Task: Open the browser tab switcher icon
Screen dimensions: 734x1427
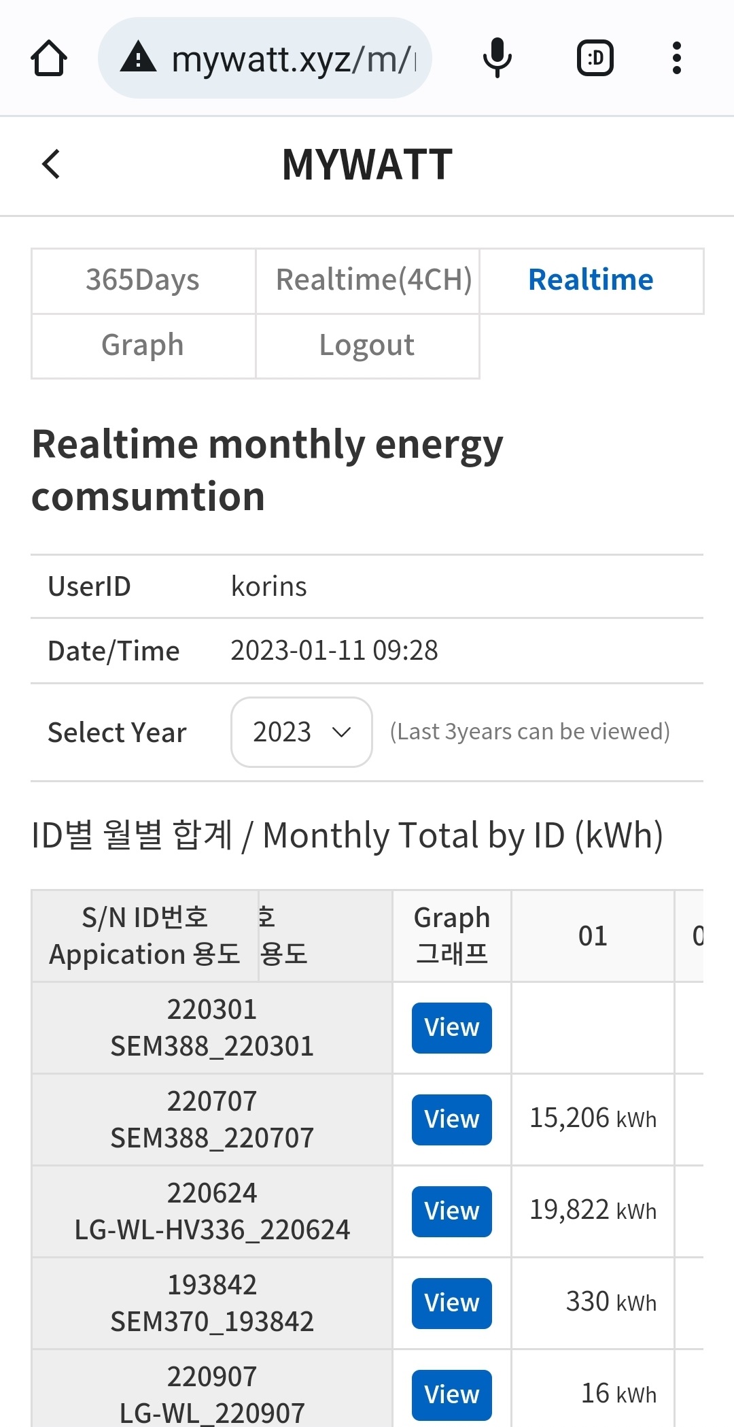Action: point(595,58)
